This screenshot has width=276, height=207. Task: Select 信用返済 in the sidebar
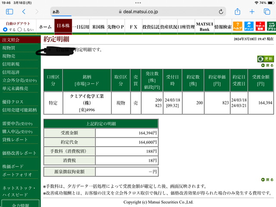(11, 72)
